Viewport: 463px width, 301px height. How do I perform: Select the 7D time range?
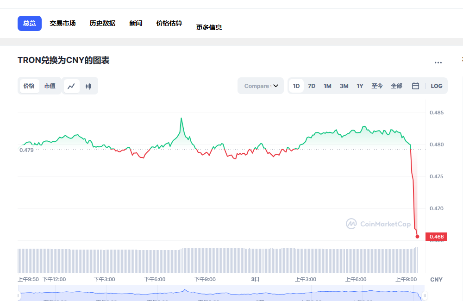(x=312, y=86)
